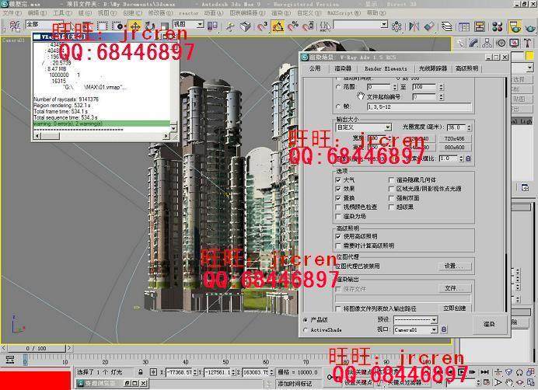
Task: Toggle the Select and Manipulate tool
Action: click(231, 26)
